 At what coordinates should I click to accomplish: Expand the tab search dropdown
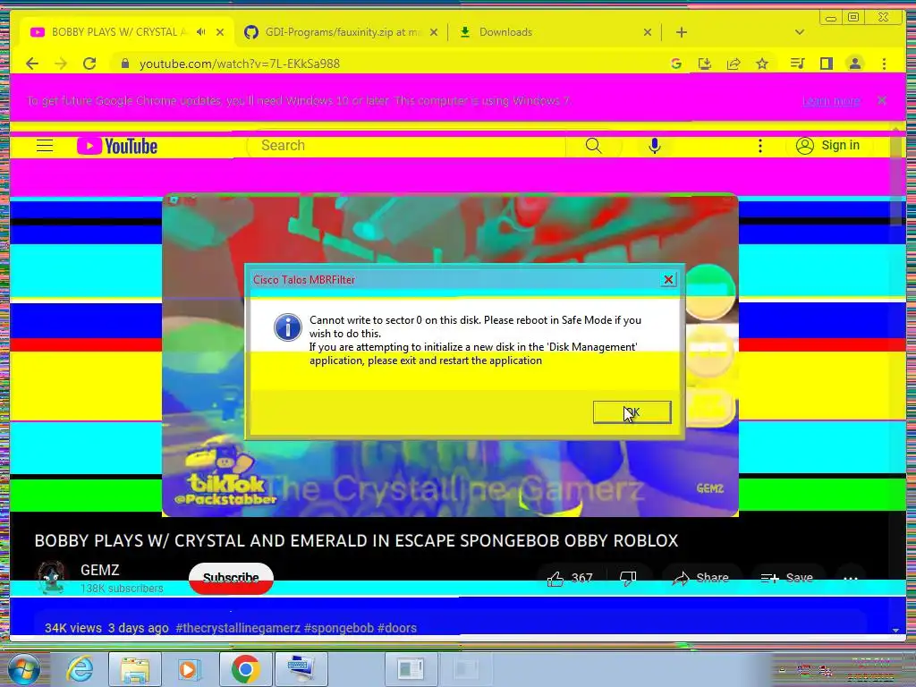[800, 32]
